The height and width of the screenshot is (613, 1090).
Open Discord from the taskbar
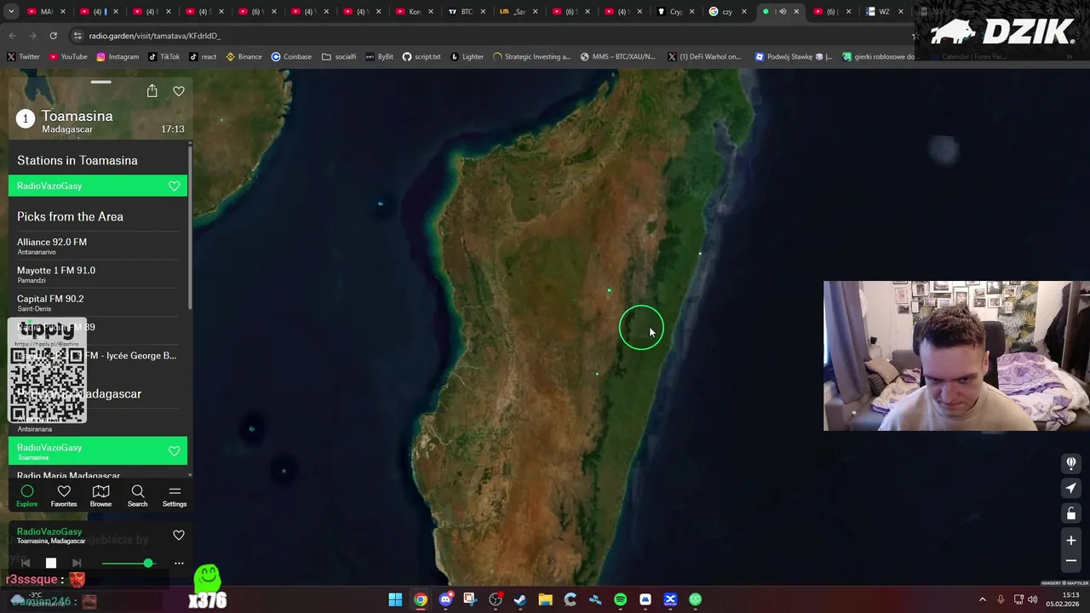(x=445, y=599)
